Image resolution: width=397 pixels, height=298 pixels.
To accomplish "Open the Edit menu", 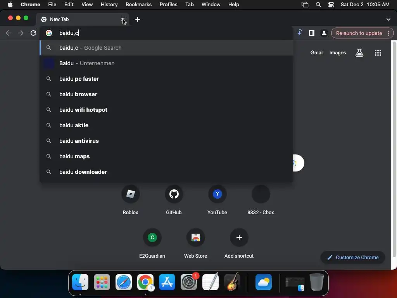I will (x=69, y=5).
